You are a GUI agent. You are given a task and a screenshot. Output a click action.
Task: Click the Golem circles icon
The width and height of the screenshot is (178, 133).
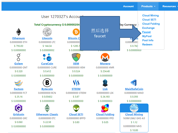pos(19,57)
